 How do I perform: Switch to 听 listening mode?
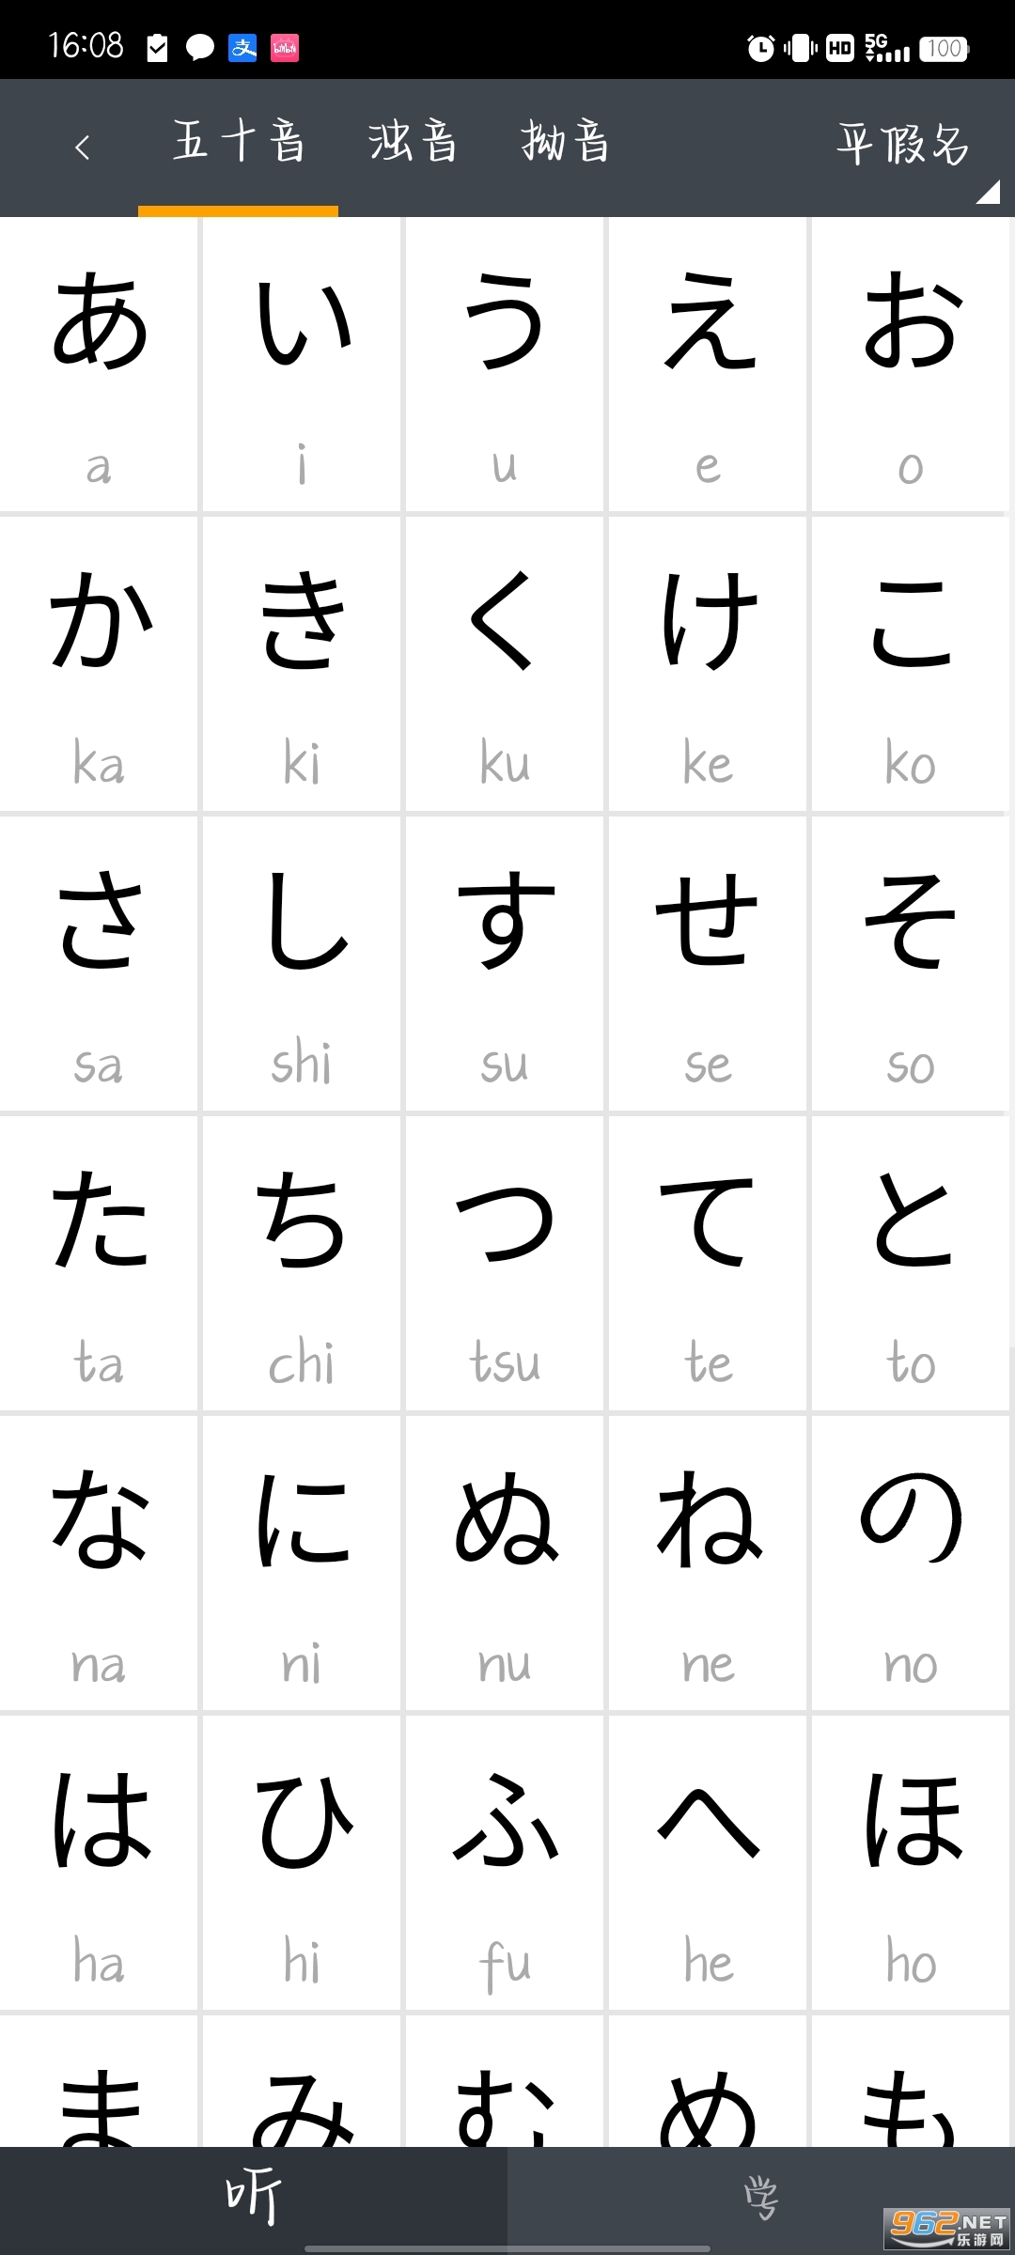click(254, 2199)
